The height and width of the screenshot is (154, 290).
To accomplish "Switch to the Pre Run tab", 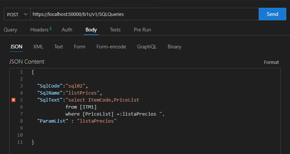I will pos(142,30).
